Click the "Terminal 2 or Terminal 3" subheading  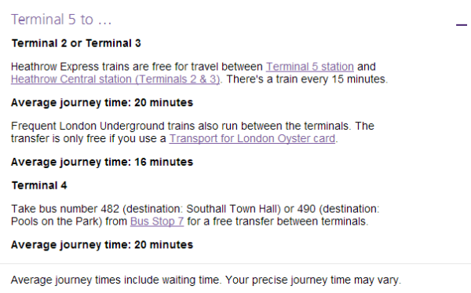point(76,43)
